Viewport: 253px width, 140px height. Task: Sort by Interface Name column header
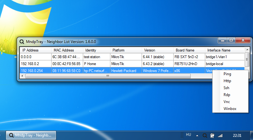tap(225, 50)
